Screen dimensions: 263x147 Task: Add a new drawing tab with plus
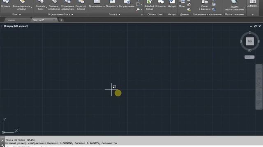tap(61, 20)
